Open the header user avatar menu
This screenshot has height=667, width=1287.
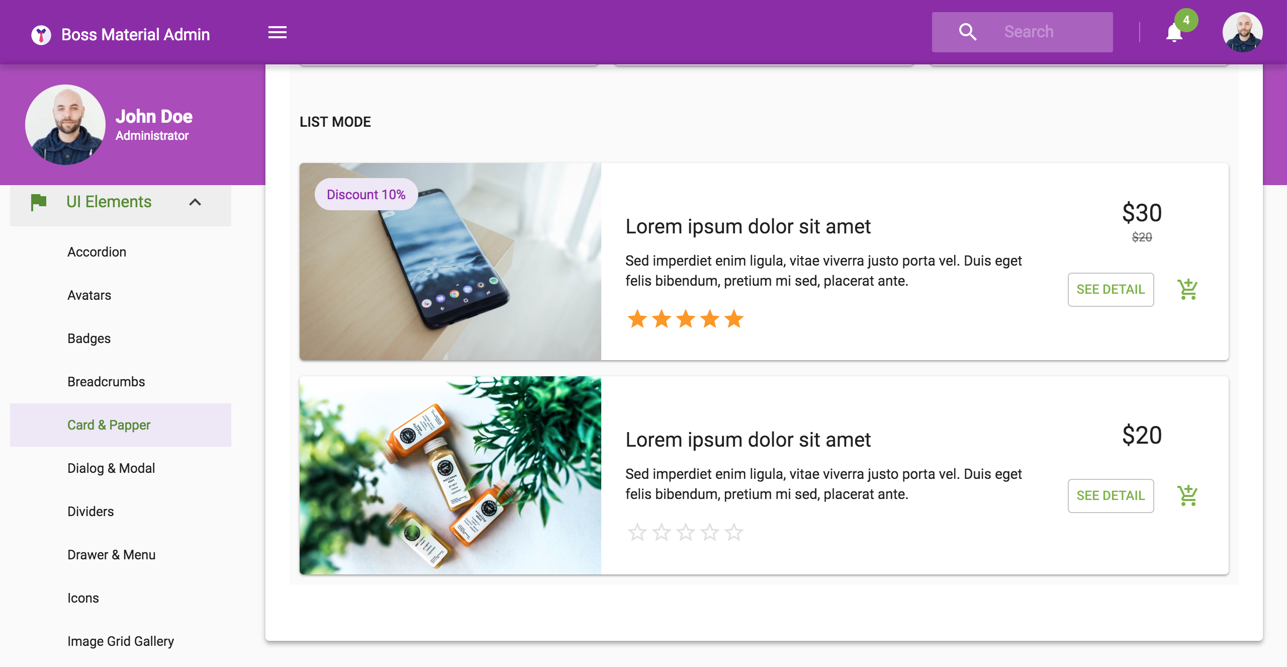coord(1242,32)
